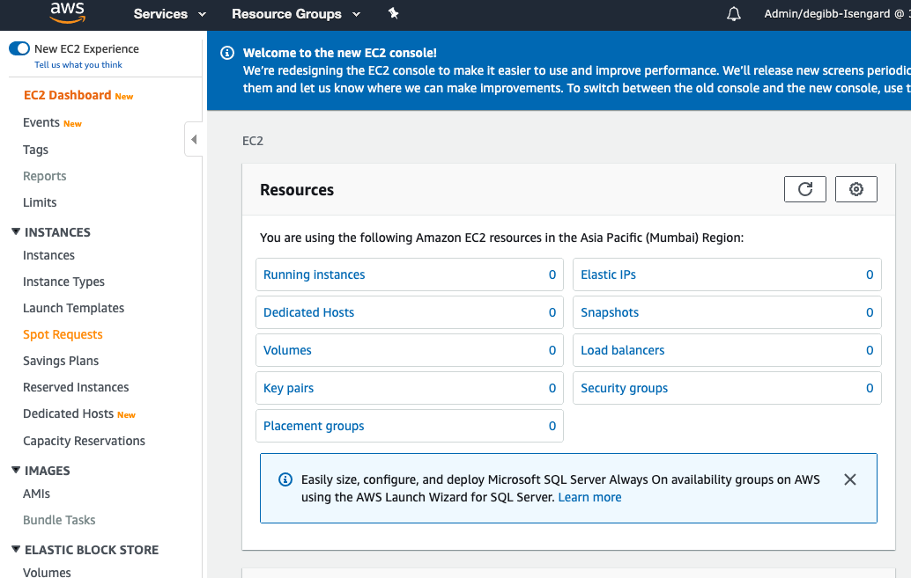Select Spot Requests in the sidebar
Screen dimensions: 911x578
[63, 334]
